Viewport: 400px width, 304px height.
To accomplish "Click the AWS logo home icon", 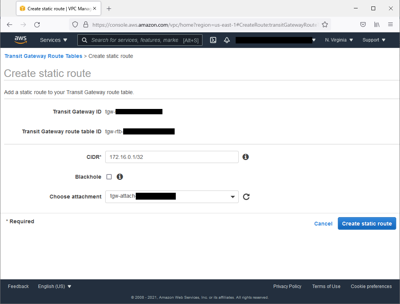I will [x=21, y=40].
